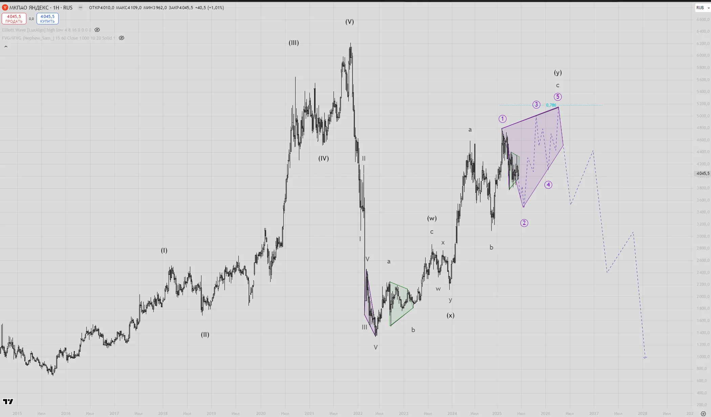Viewport: 711px width, 417px height.
Task: Click the ОТКР 4010,0 open value
Action: 102,7
